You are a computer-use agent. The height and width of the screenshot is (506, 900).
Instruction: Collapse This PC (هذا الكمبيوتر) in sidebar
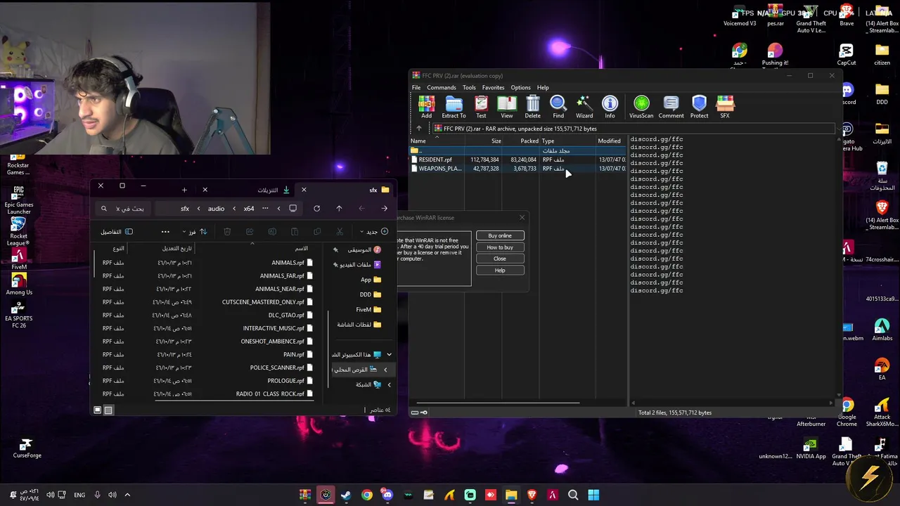coord(389,355)
